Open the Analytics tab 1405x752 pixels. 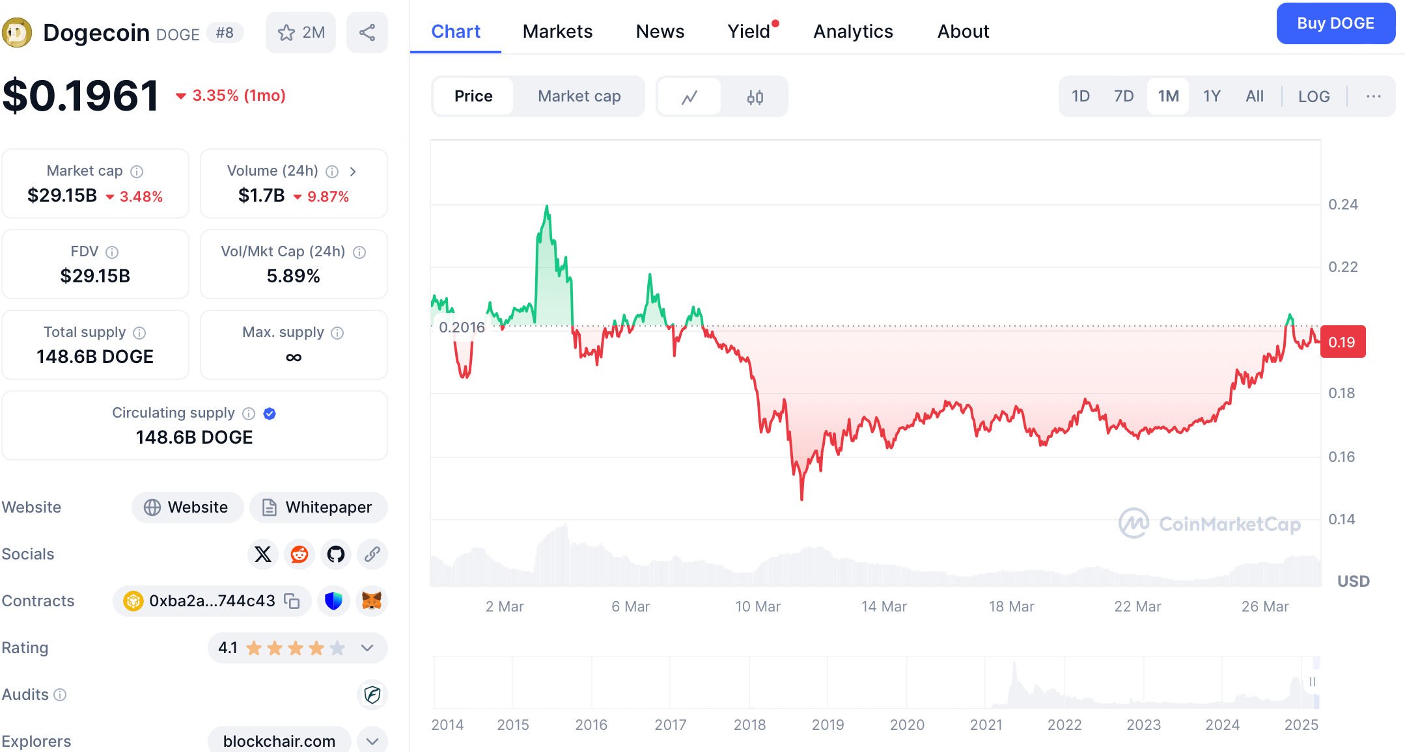click(x=853, y=31)
